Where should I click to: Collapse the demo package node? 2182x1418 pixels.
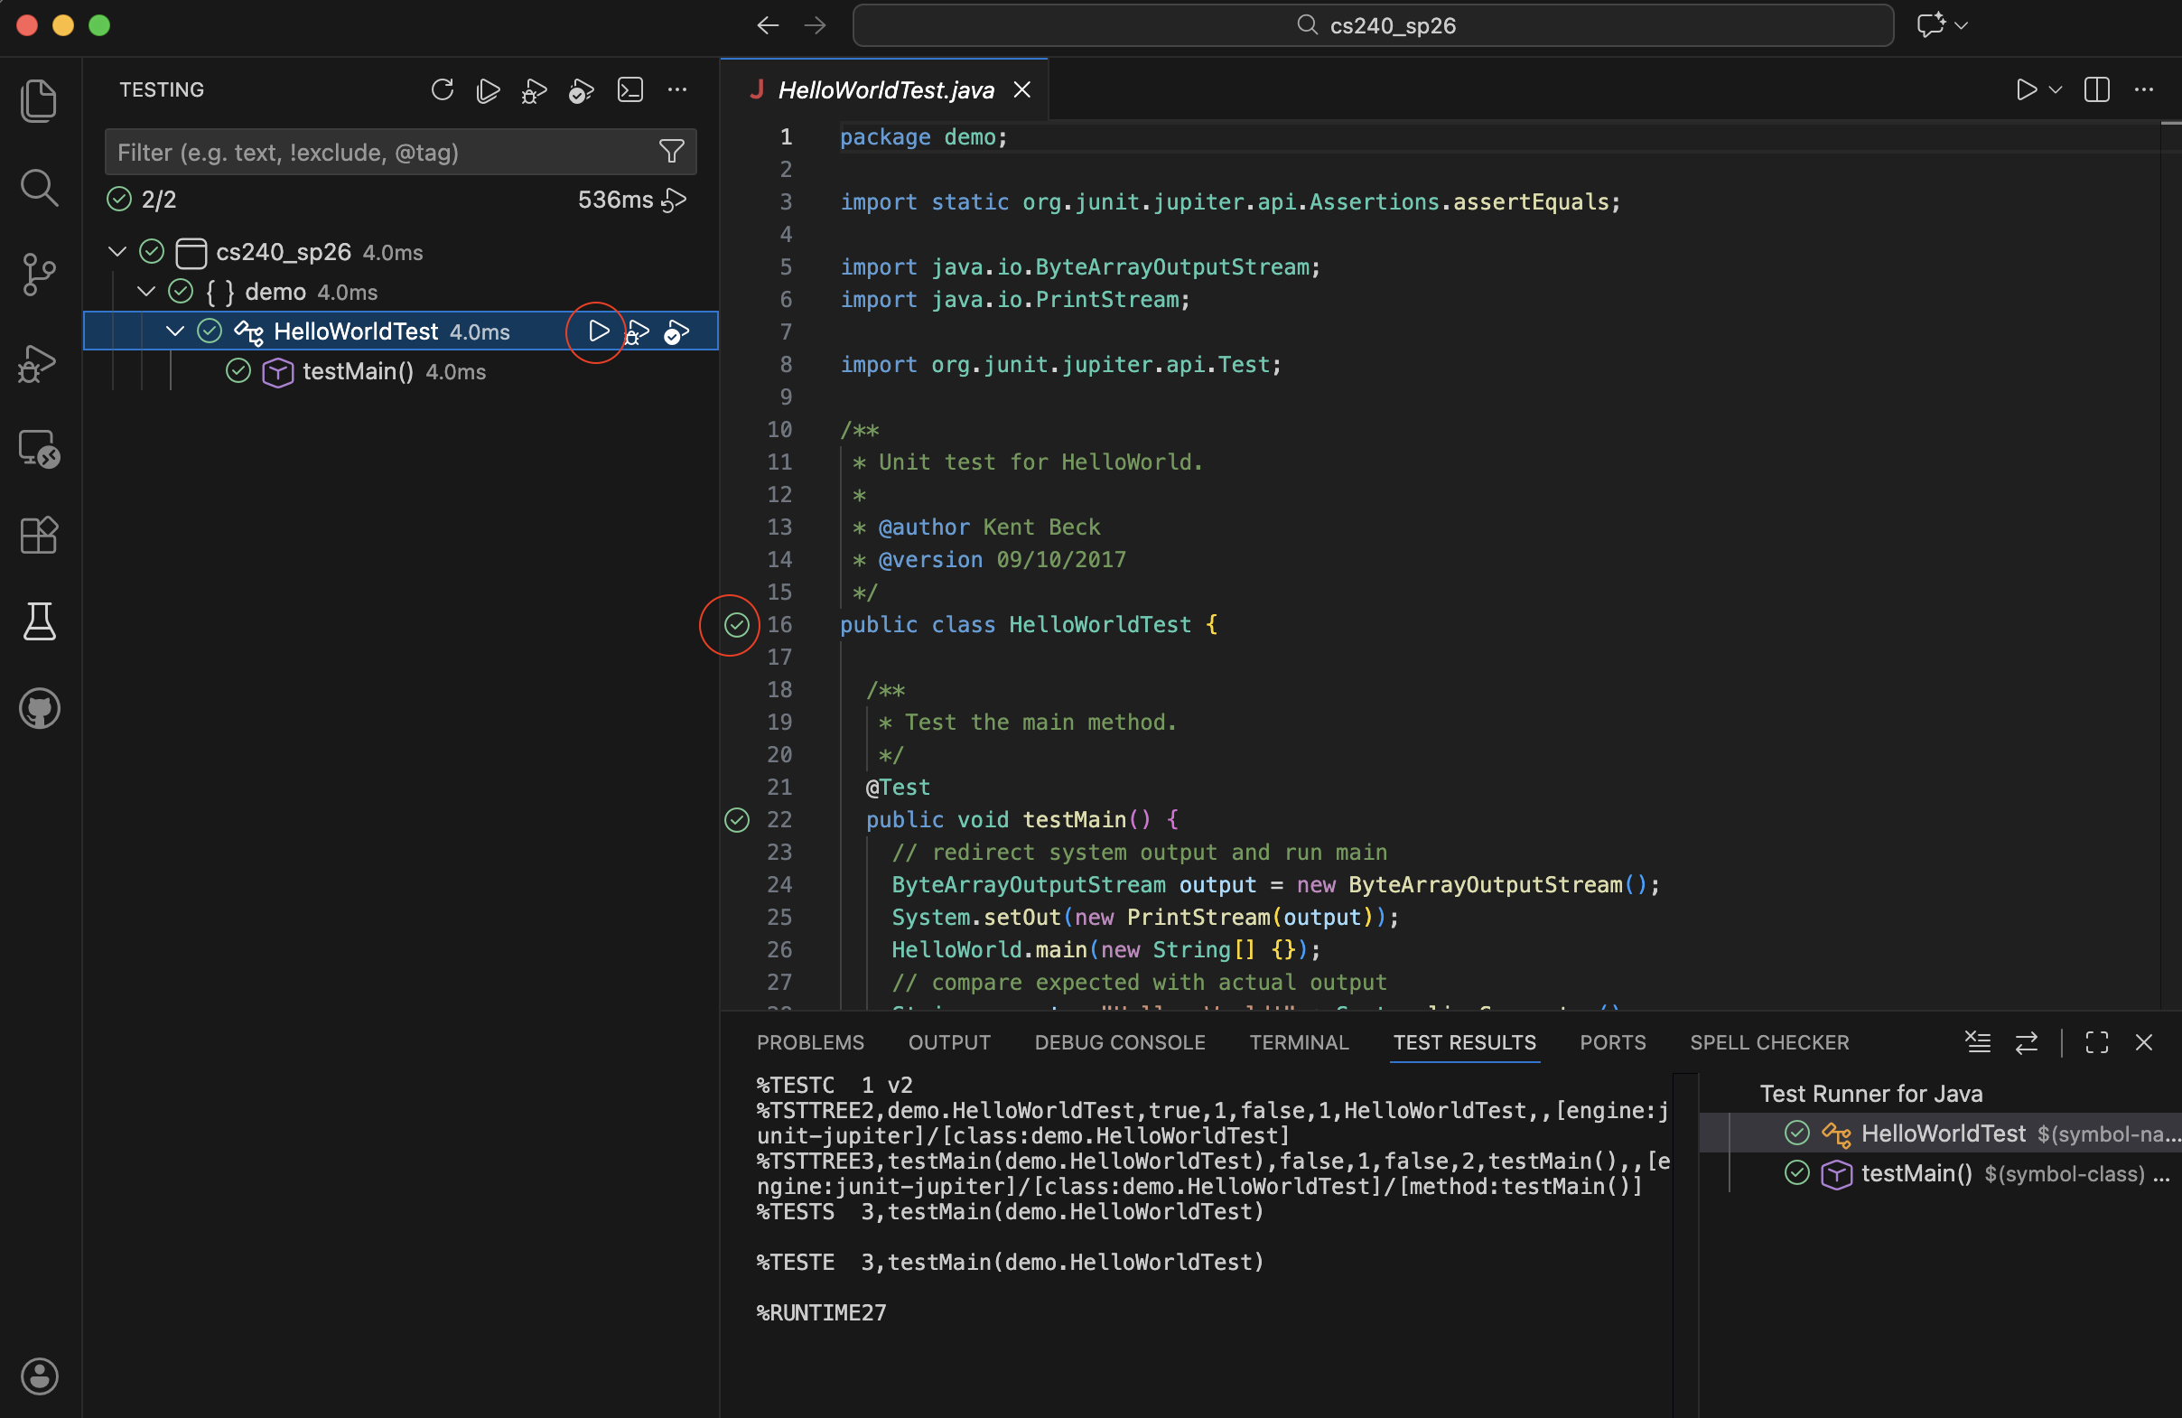(146, 292)
